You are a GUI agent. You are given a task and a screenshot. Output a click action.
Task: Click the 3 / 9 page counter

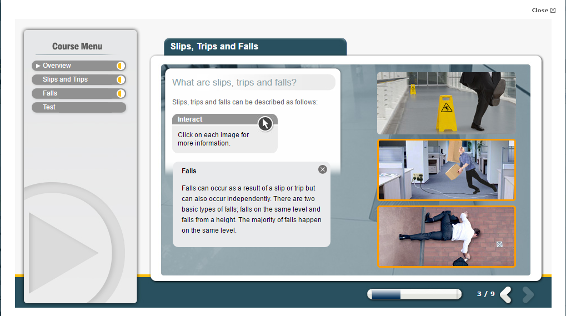(485, 294)
